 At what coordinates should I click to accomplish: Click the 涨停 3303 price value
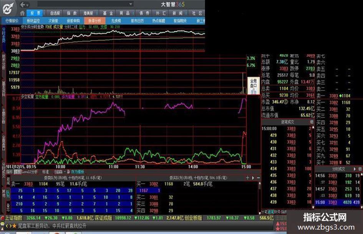283,68
